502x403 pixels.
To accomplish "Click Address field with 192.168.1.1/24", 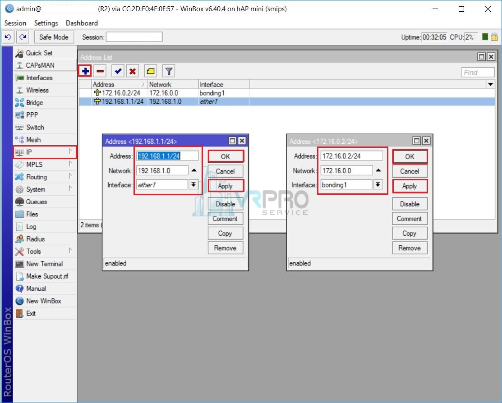I will (167, 156).
